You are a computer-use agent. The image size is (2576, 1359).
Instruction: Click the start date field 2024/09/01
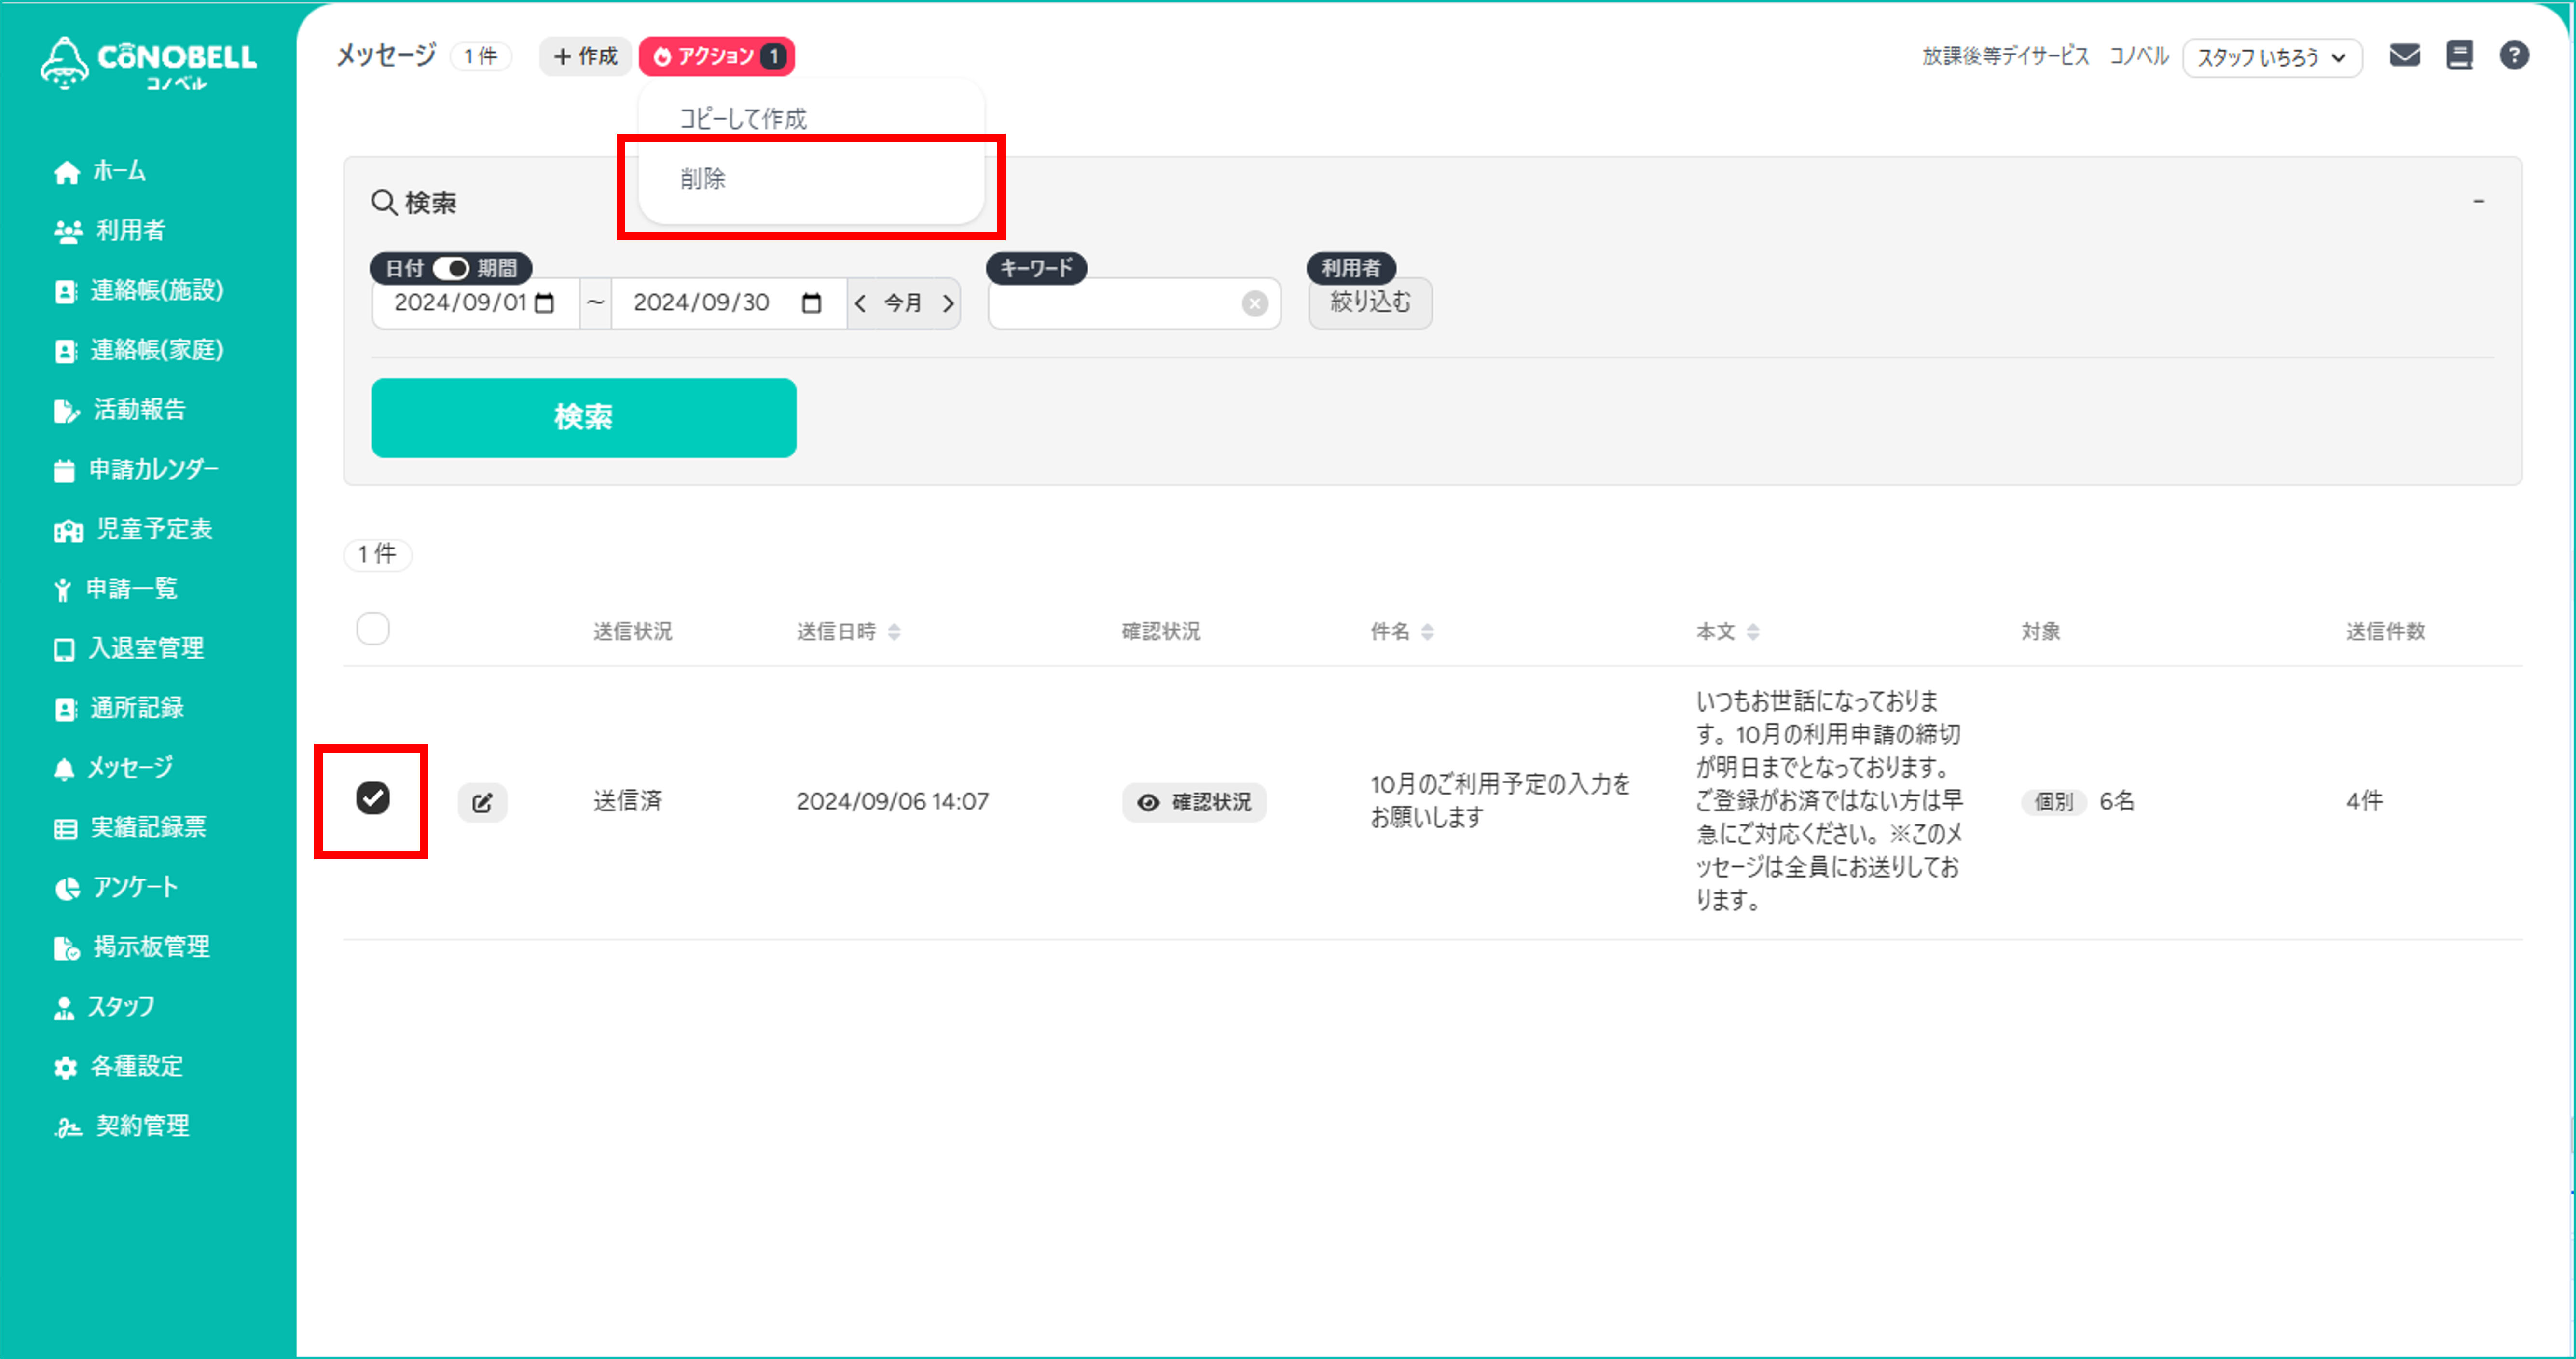point(475,303)
